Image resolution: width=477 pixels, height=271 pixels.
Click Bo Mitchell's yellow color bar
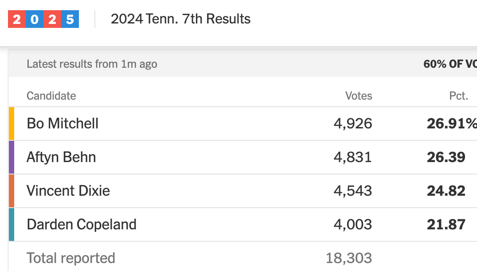click(12, 124)
